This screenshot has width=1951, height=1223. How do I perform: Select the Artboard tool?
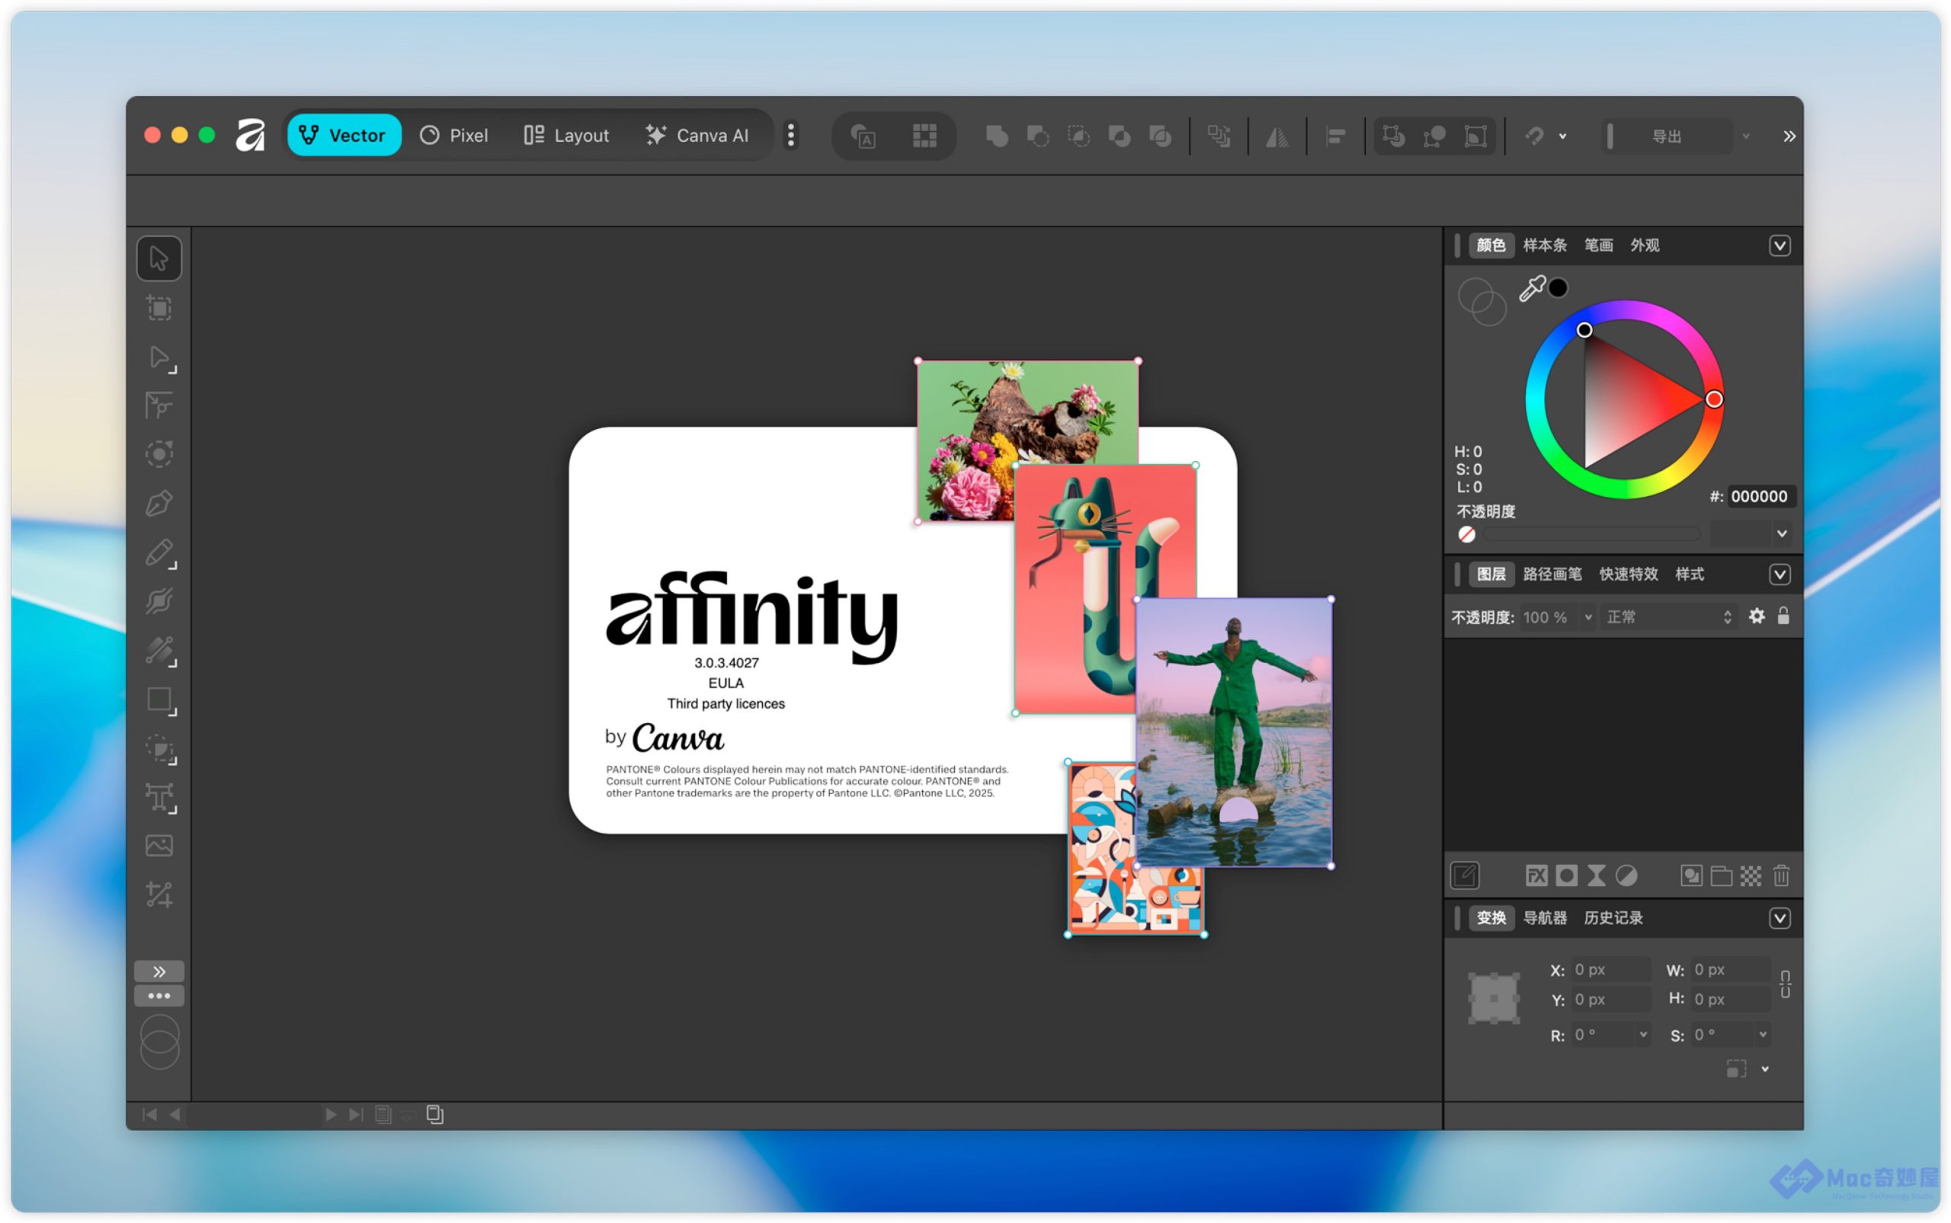[x=159, y=308]
